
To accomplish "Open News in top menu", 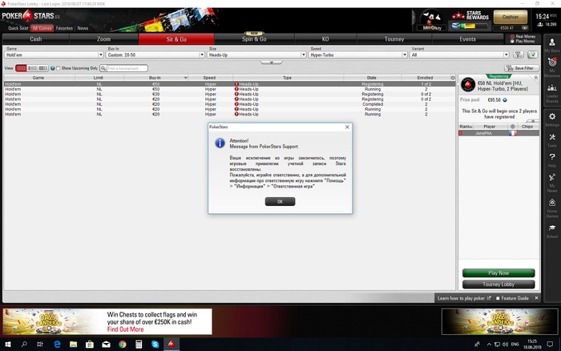I will point(83,28).
